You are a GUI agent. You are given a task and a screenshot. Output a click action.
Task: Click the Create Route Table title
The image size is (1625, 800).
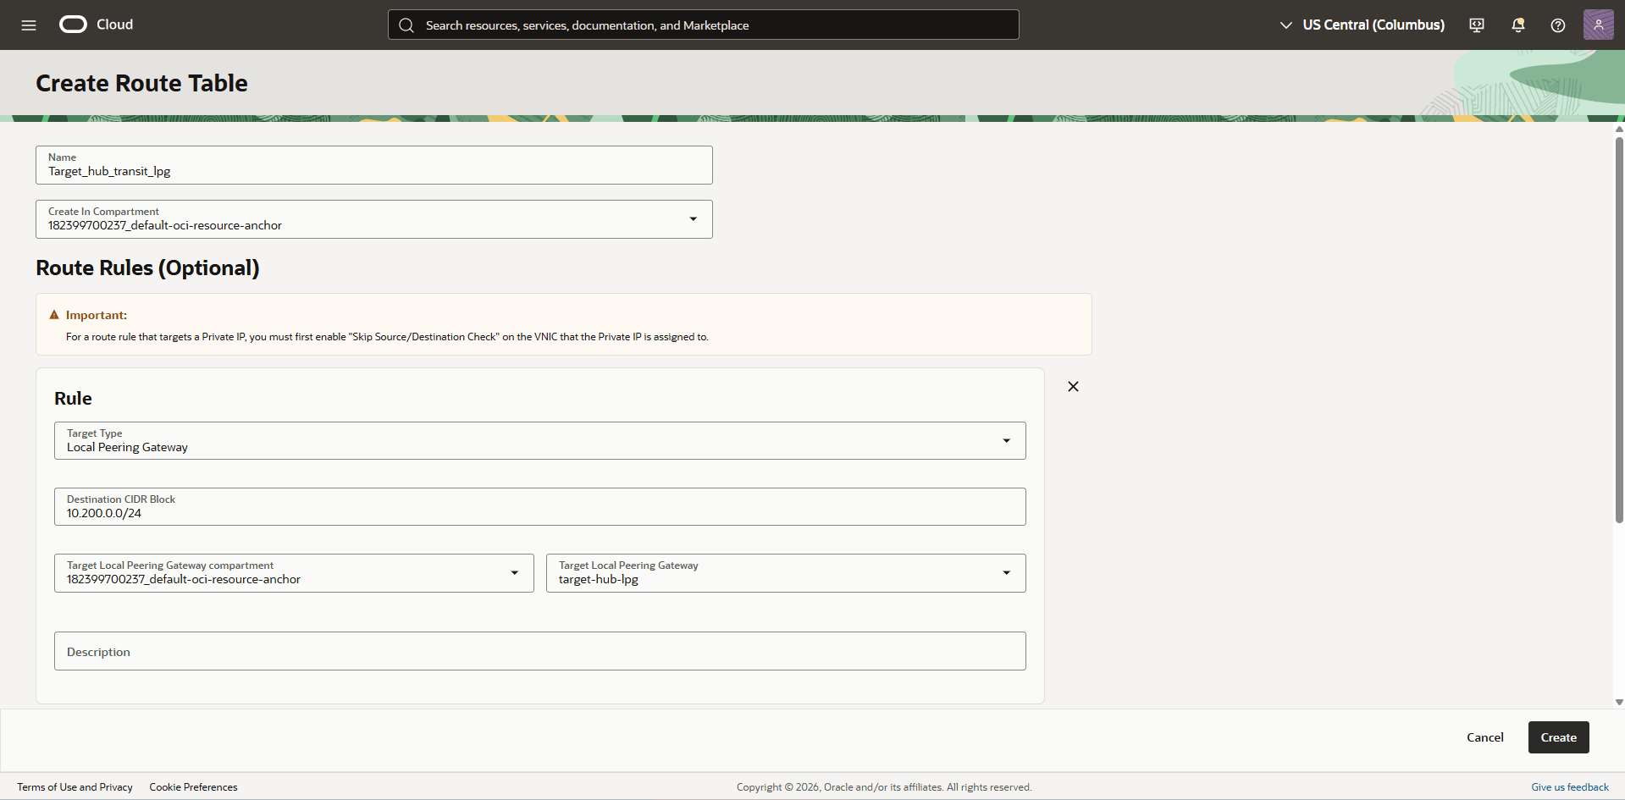141,83
